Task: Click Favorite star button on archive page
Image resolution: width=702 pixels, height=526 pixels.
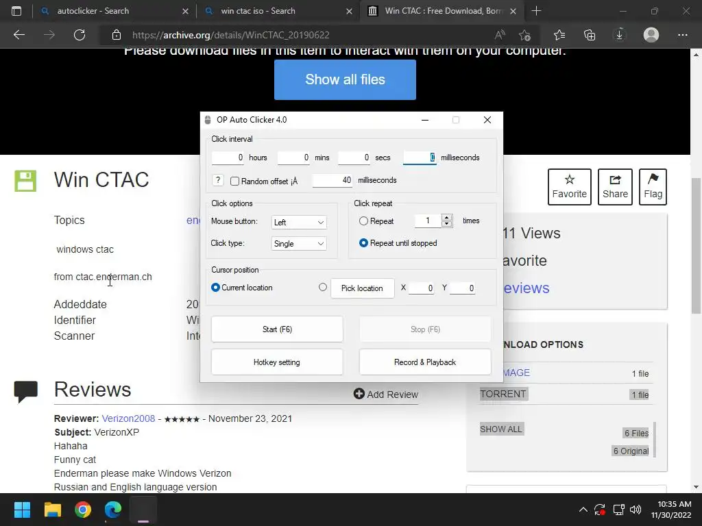Action: [x=570, y=187]
